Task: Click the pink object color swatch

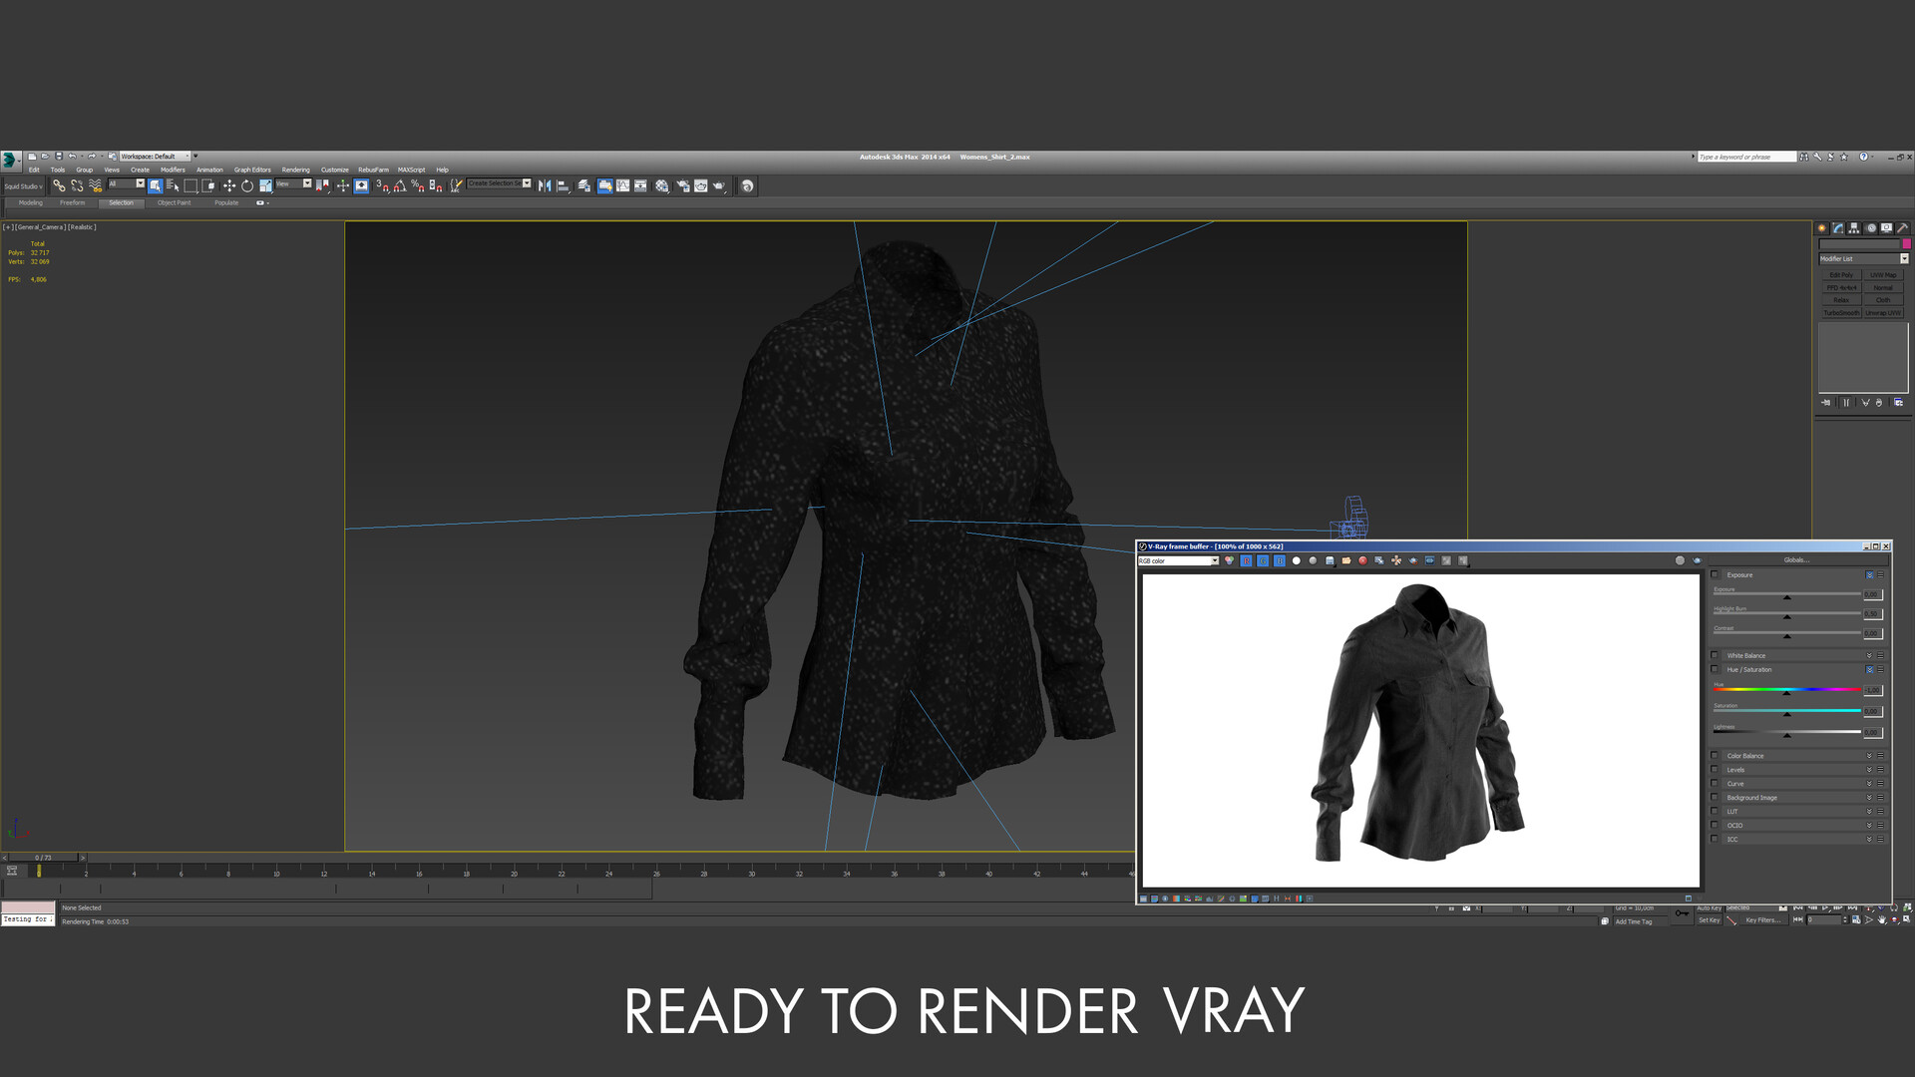Action: click(1907, 243)
